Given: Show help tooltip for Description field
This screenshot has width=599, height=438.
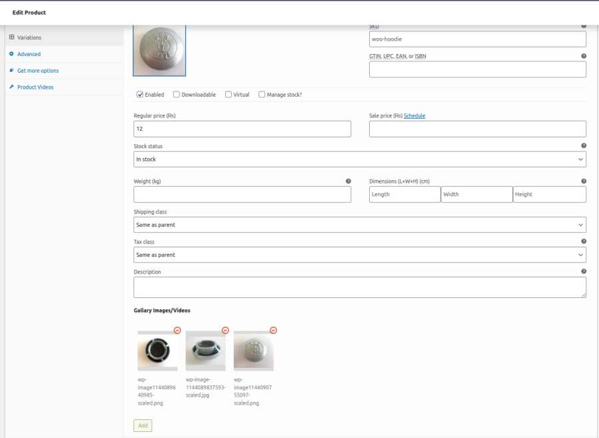Looking at the screenshot, I should click(584, 271).
